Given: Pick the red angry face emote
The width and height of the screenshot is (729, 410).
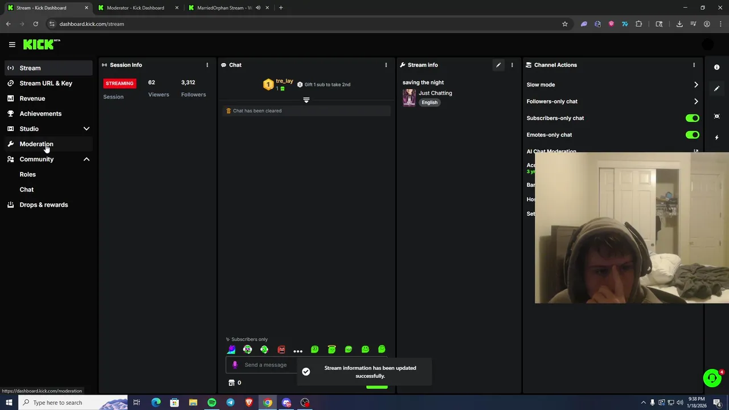Looking at the screenshot, I should 281,350.
